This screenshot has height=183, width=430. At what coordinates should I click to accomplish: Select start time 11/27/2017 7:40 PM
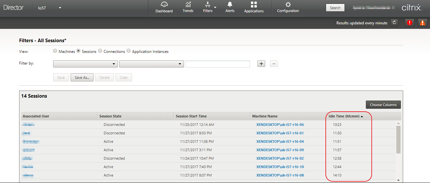coord(196,167)
